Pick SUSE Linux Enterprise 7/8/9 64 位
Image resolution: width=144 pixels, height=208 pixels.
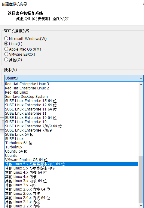point(71,126)
